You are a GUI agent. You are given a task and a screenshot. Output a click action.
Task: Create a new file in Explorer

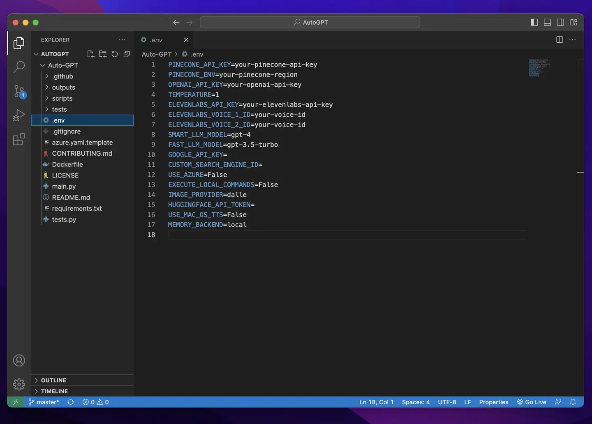tap(91, 54)
